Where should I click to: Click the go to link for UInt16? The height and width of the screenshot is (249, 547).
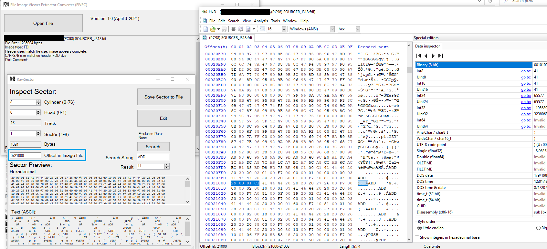[x=526, y=89]
